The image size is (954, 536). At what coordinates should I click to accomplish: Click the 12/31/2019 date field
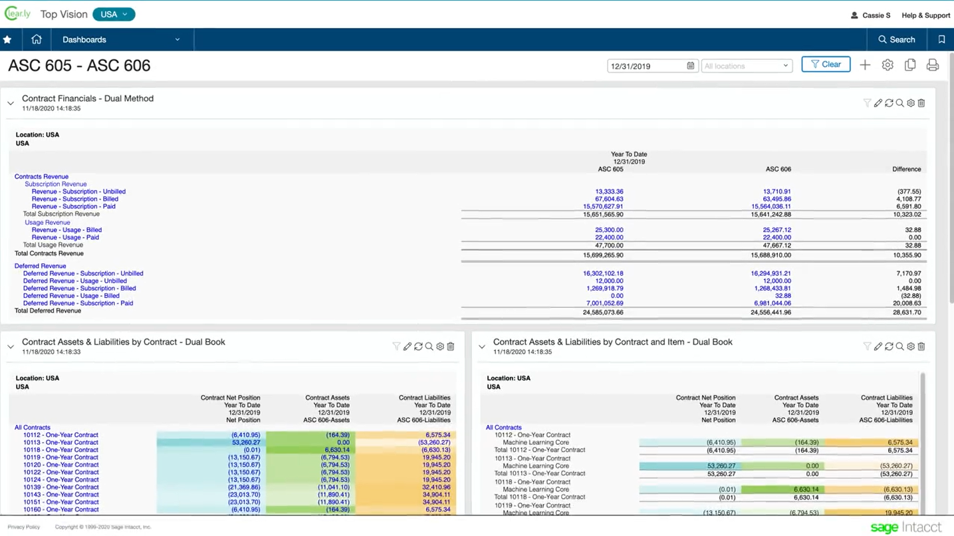tap(645, 66)
